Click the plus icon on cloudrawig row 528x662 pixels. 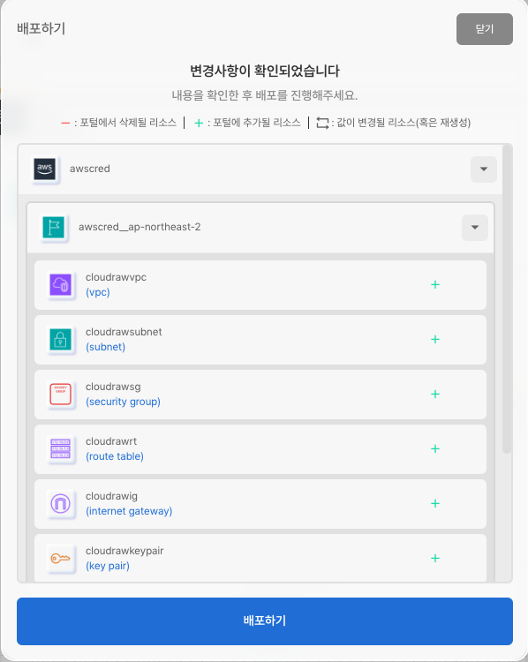pyautogui.click(x=435, y=503)
